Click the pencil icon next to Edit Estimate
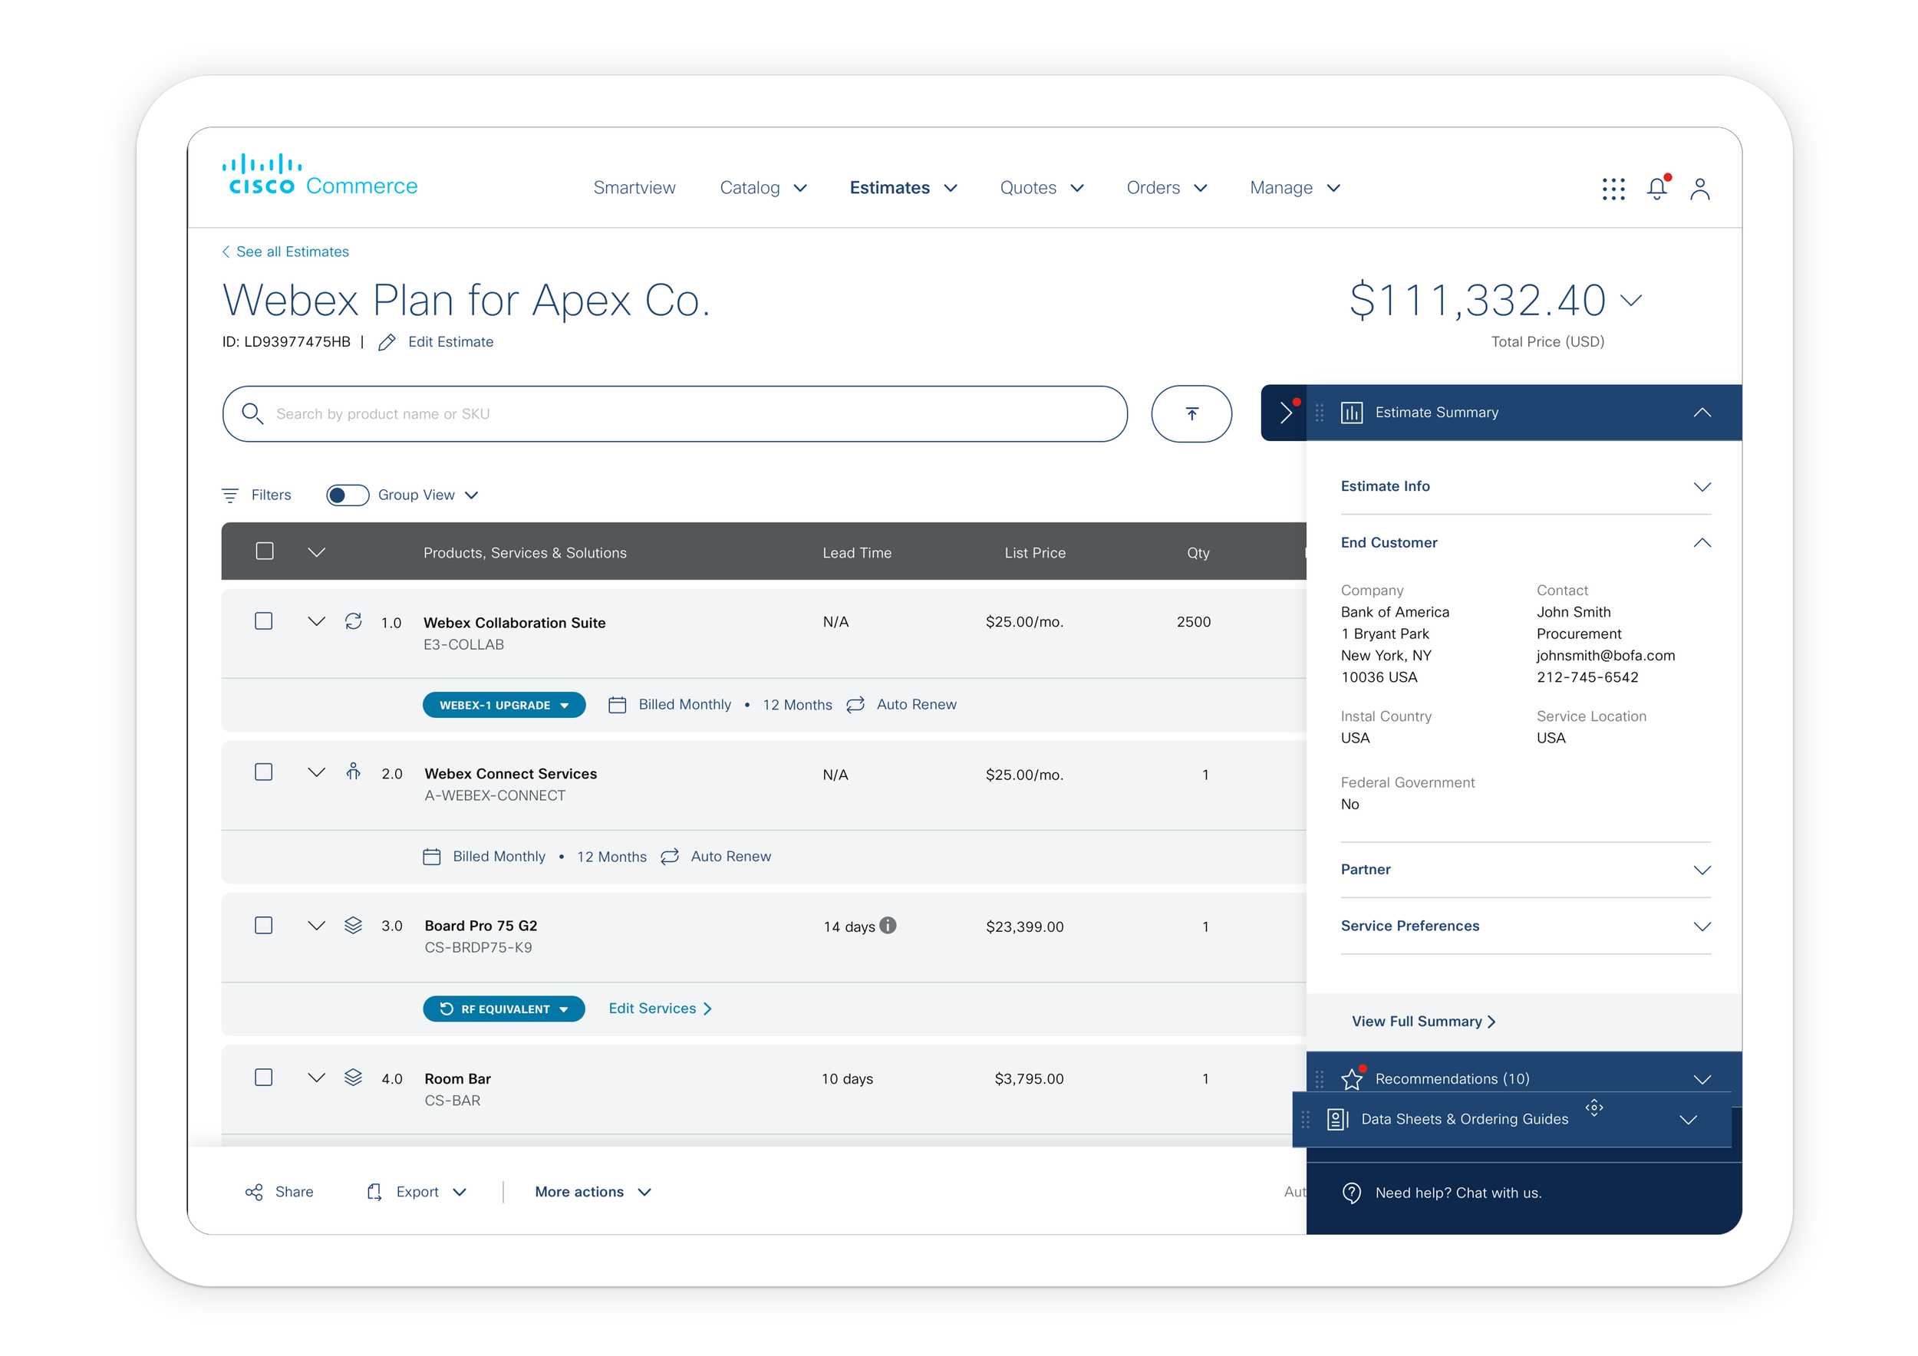Screen dimensions: 1918x1356 pyautogui.click(x=386, y=342)
